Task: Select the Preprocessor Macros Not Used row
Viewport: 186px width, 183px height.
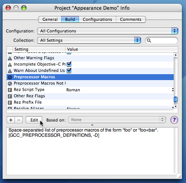Action: pos(90,83)
